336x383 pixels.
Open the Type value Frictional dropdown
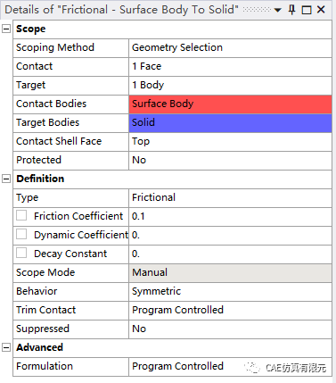tap(230, 198)
